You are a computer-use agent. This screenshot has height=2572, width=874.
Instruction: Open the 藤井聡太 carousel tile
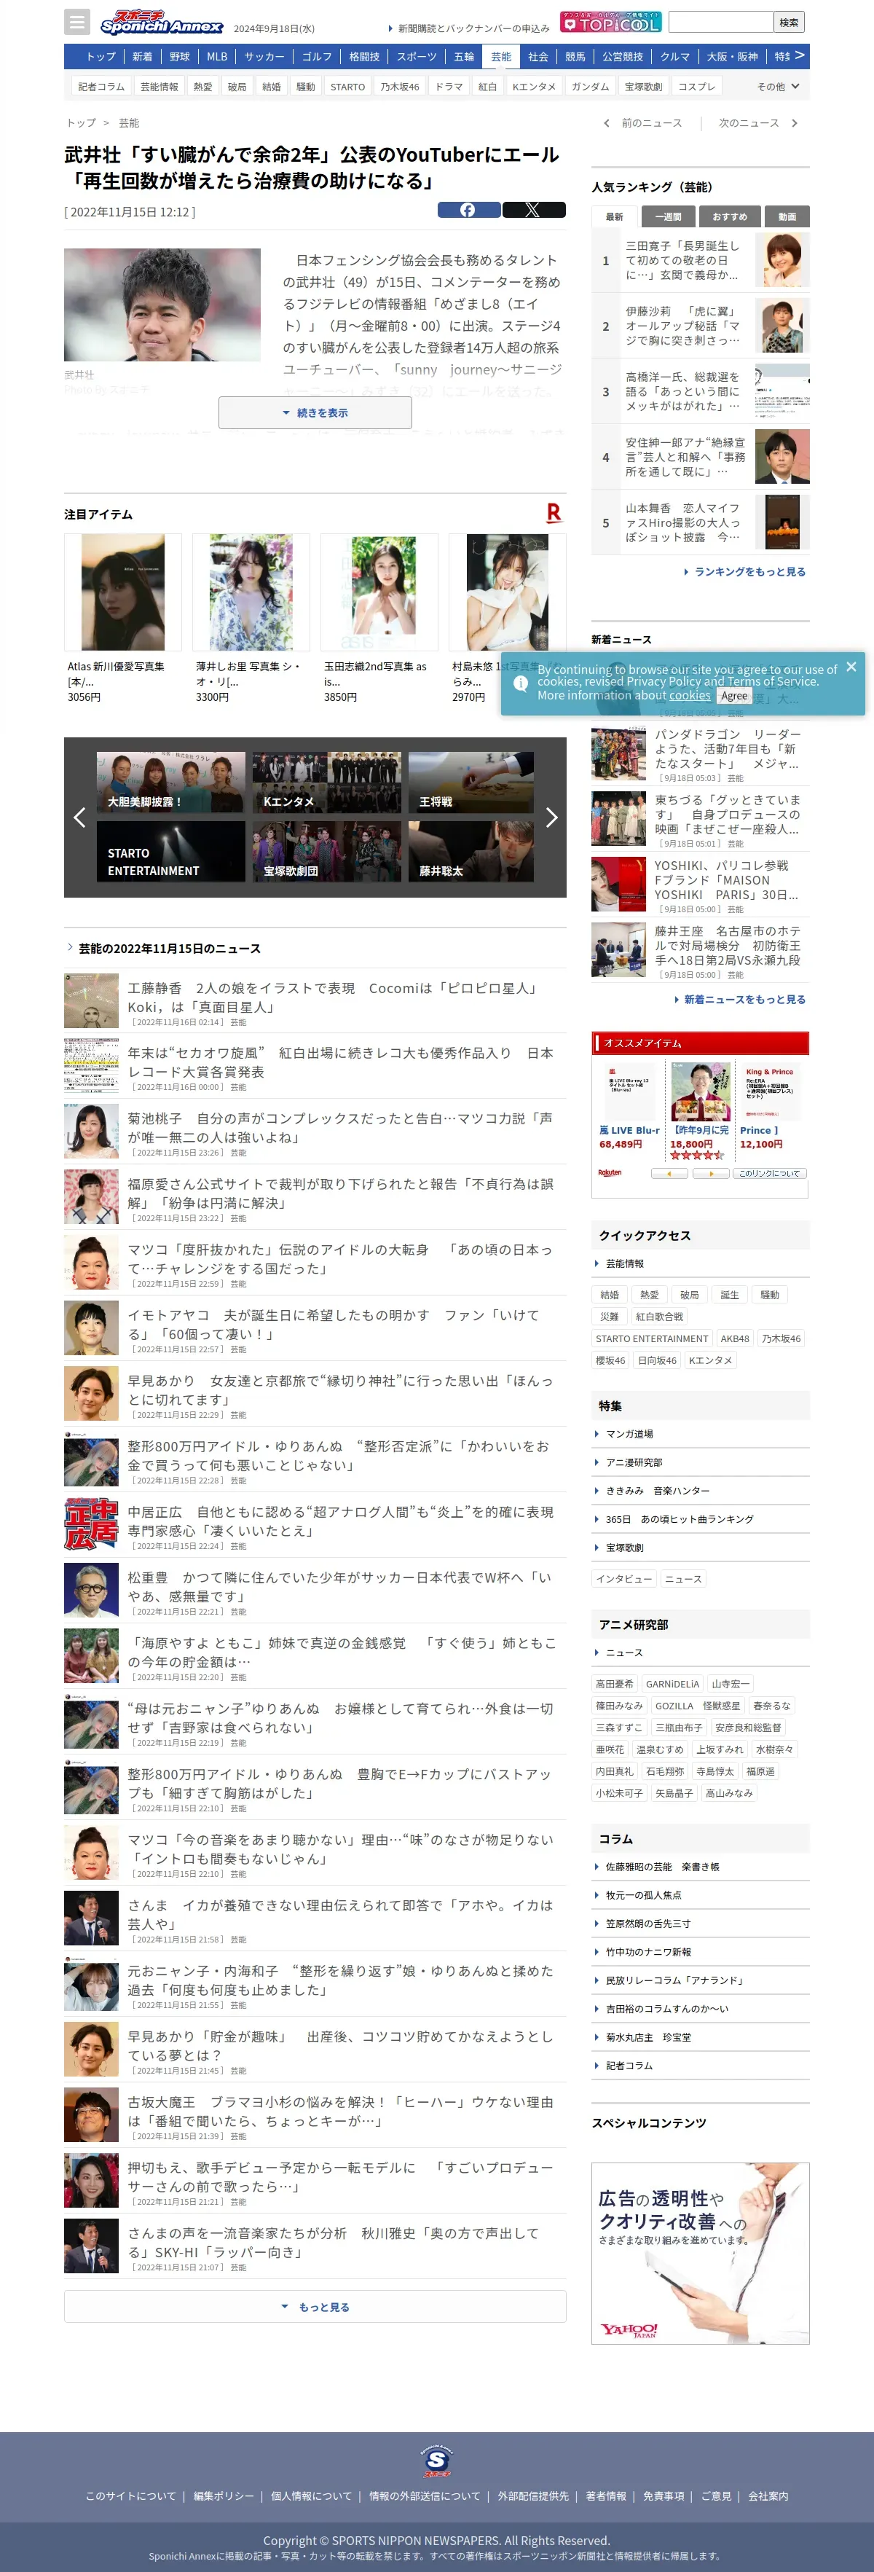[x=471, y=852]
